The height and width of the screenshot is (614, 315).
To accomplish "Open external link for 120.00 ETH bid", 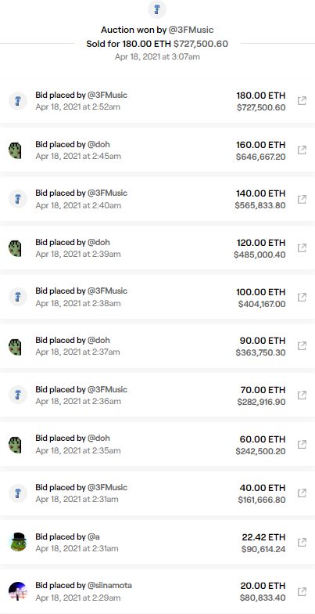I will tap(302, 247).
